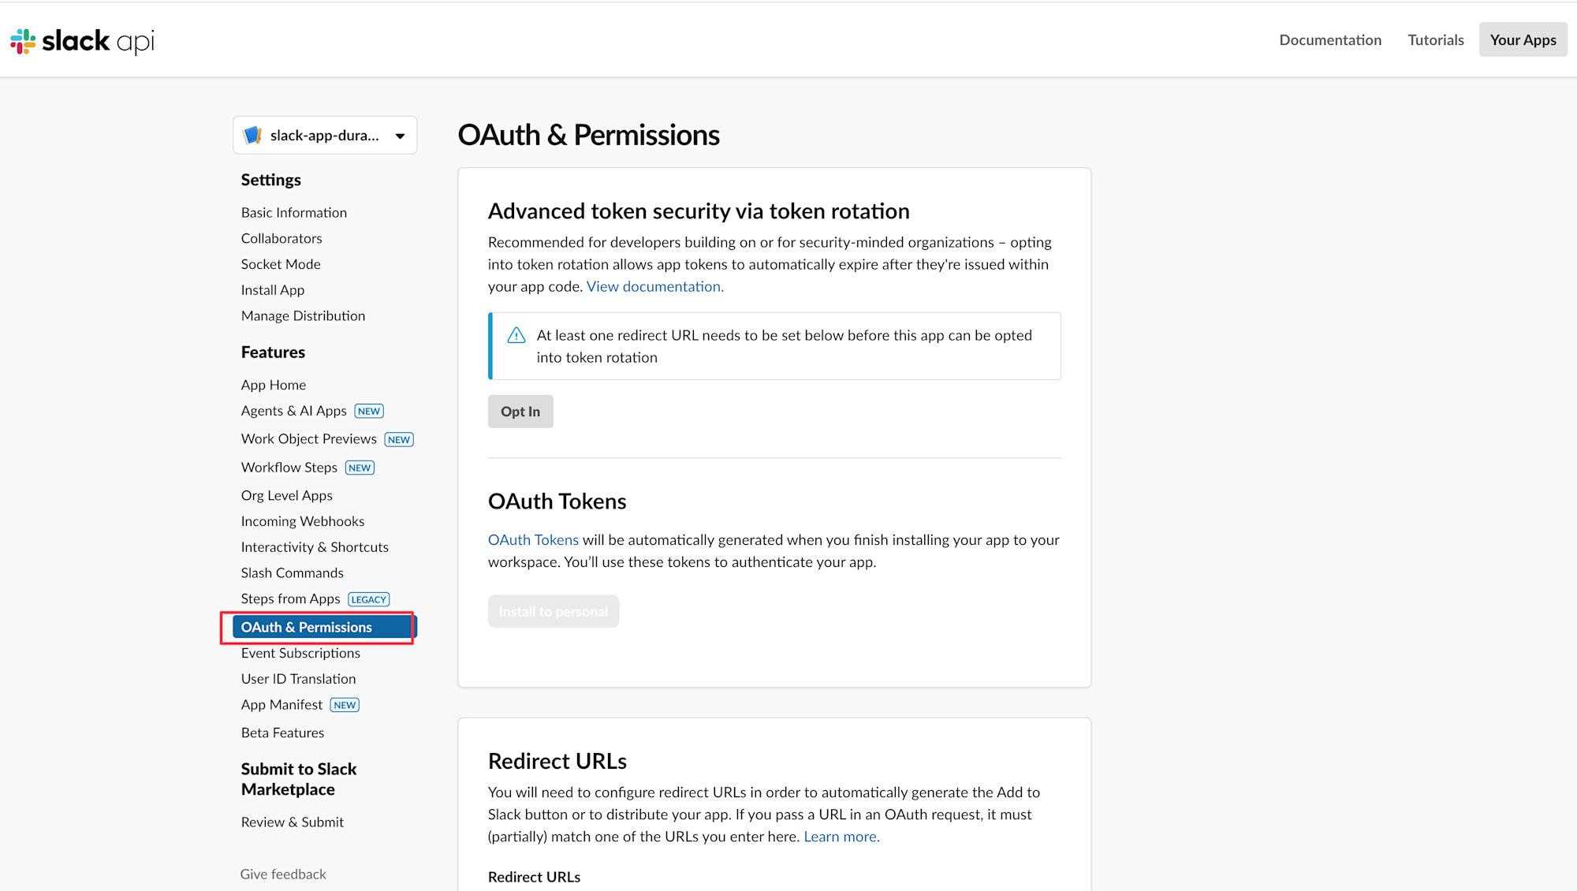Open Your Apps in top navigation
The height and width of the screenshot is (891, 1577).
coord(1523,40)
